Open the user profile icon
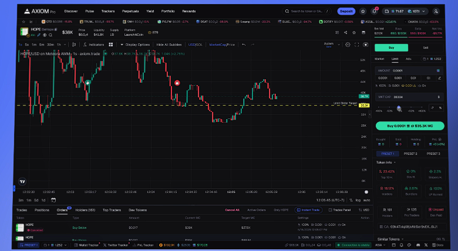 pos(436,11)
